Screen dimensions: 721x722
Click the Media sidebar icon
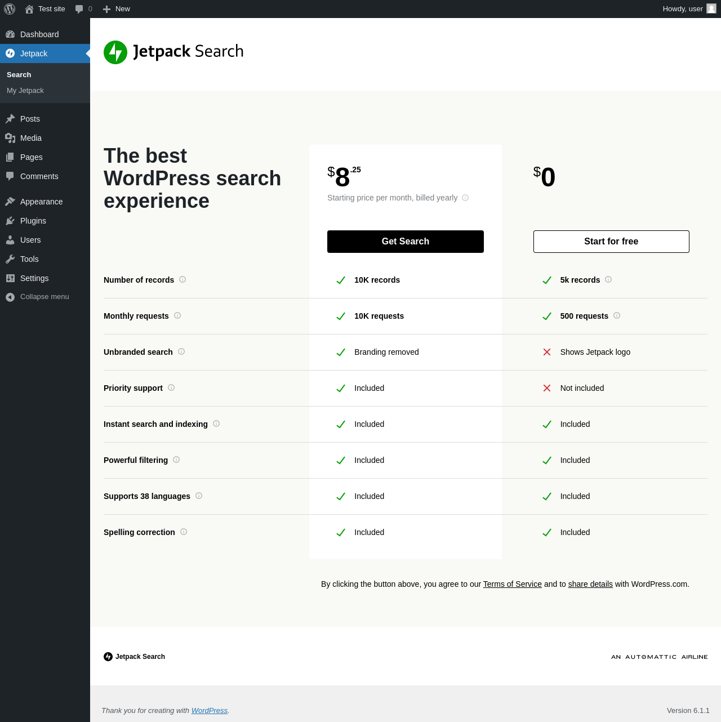tap(10, 138)
